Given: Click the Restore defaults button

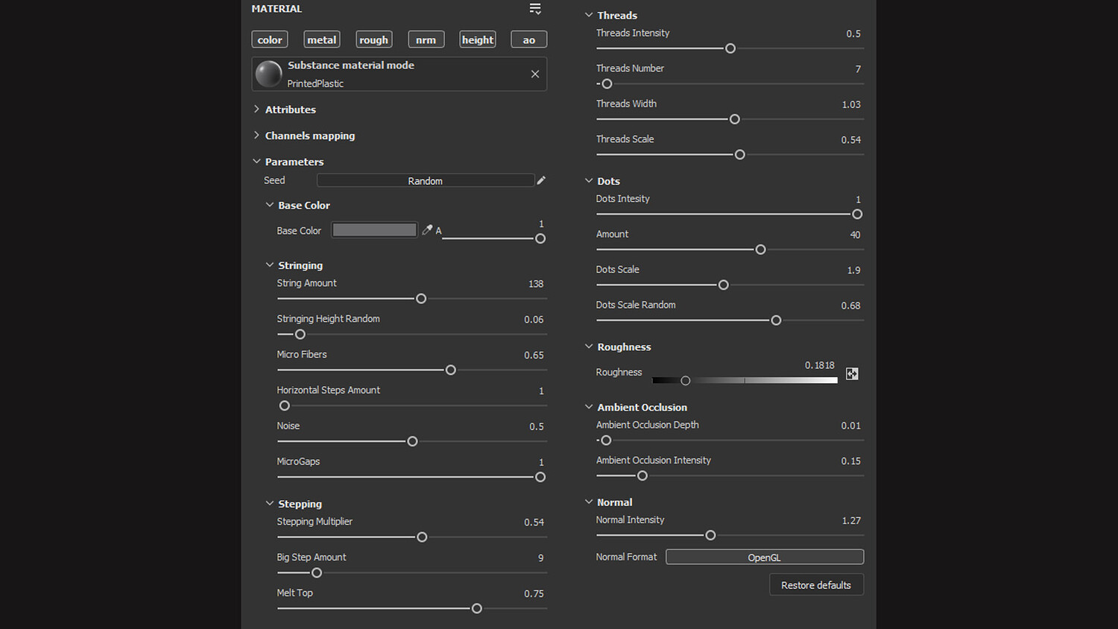Looking at the screenshot, I should pyautogui.click(x=815, y=585).
